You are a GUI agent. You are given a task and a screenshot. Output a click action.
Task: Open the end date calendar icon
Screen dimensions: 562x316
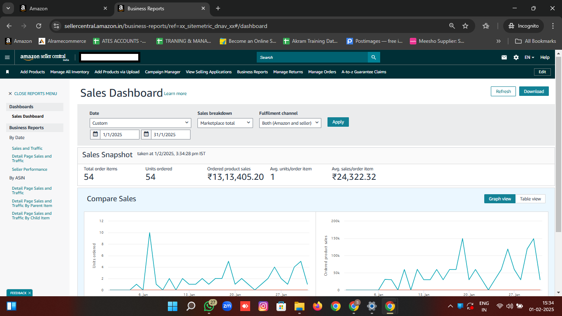pos(146,135)
